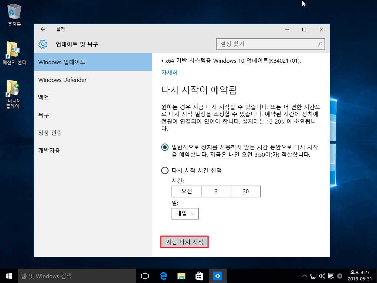377x283 pixels.
Task: Open the 정품 인증 section
Action: (x=93, y=133)
